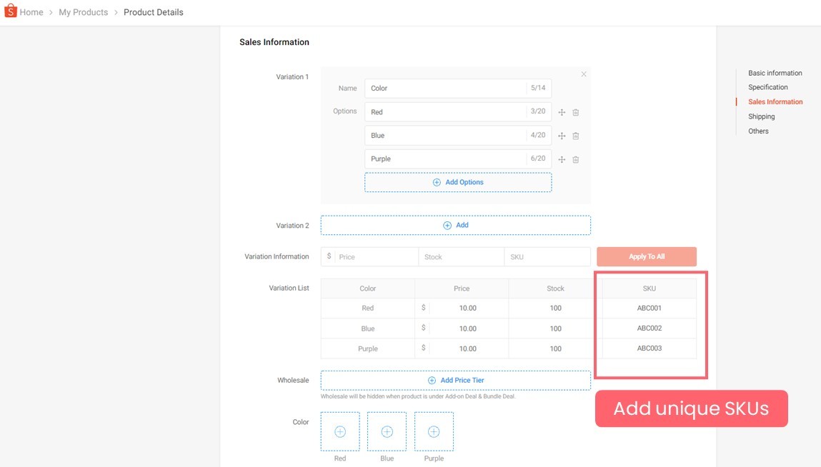Focus the Variation Information SKU field

pos(547,256)
